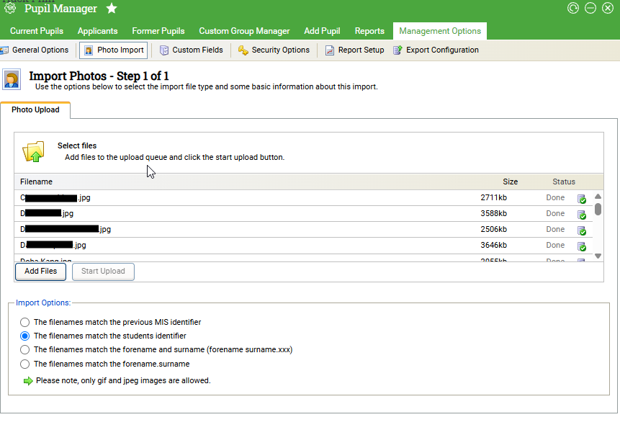Viewport: 620px width, 430px height.
Task: Open the Current Pupils tab
Action: 37,31
